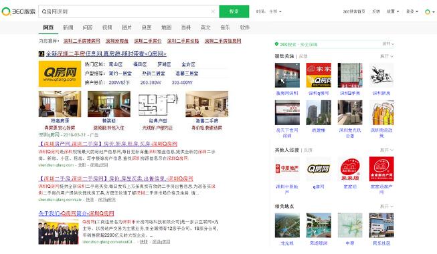Expand the 相关地点 section

coord(387,207)
